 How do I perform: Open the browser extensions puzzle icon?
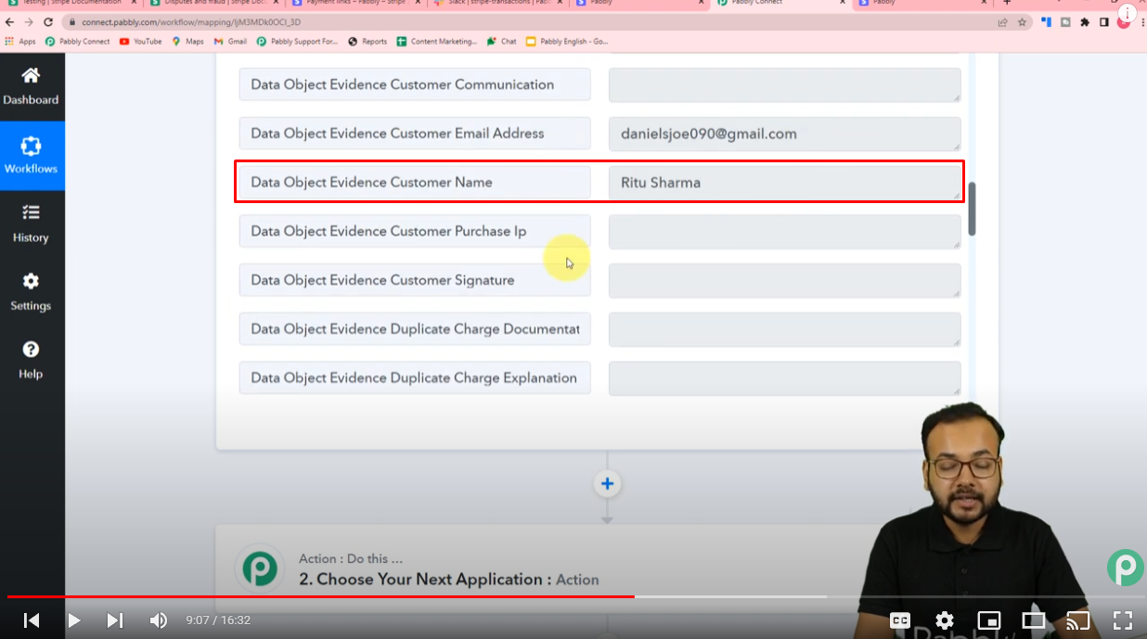tap(1085, 22)
